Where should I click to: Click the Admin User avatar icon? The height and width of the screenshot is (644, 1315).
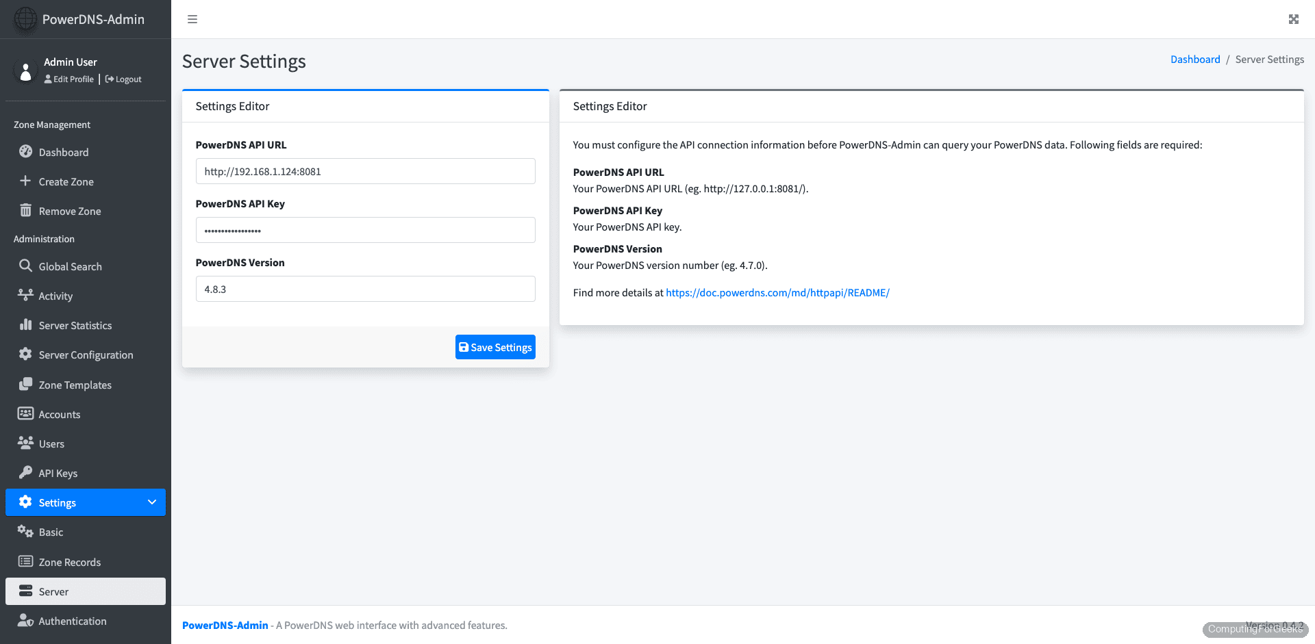pyautogui.click(x=25, y=70)
